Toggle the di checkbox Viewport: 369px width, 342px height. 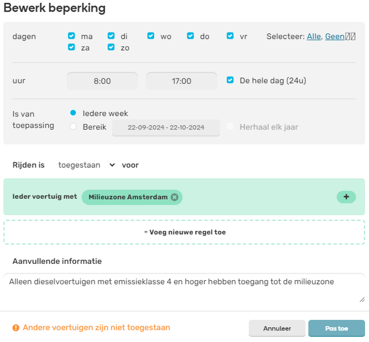[x=111, y=36]
